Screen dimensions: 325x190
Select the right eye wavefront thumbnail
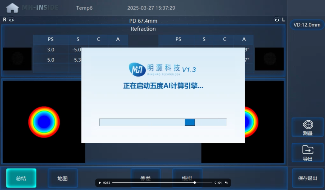[x=17, y=59]
